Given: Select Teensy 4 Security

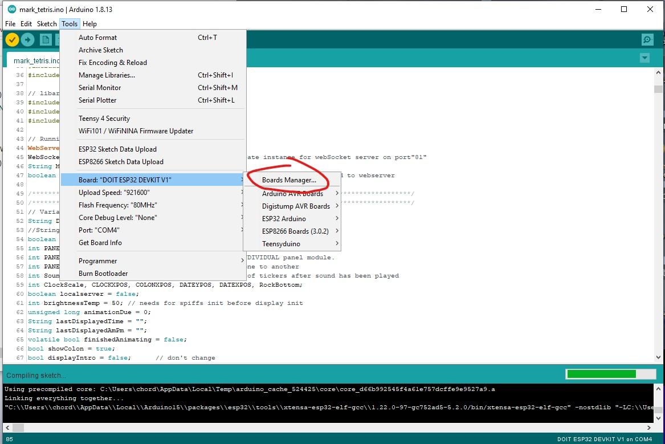Looking at the screenshot, I should 153,119.
